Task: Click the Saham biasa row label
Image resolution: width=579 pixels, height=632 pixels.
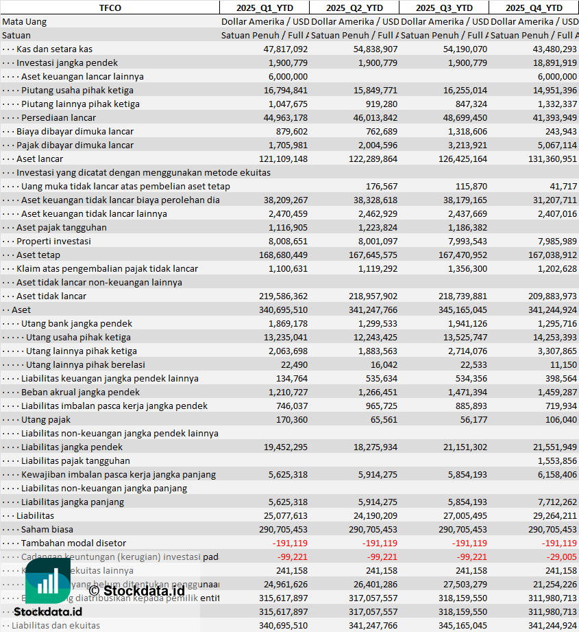Action: pyautogui.click(x=47, y=529)
